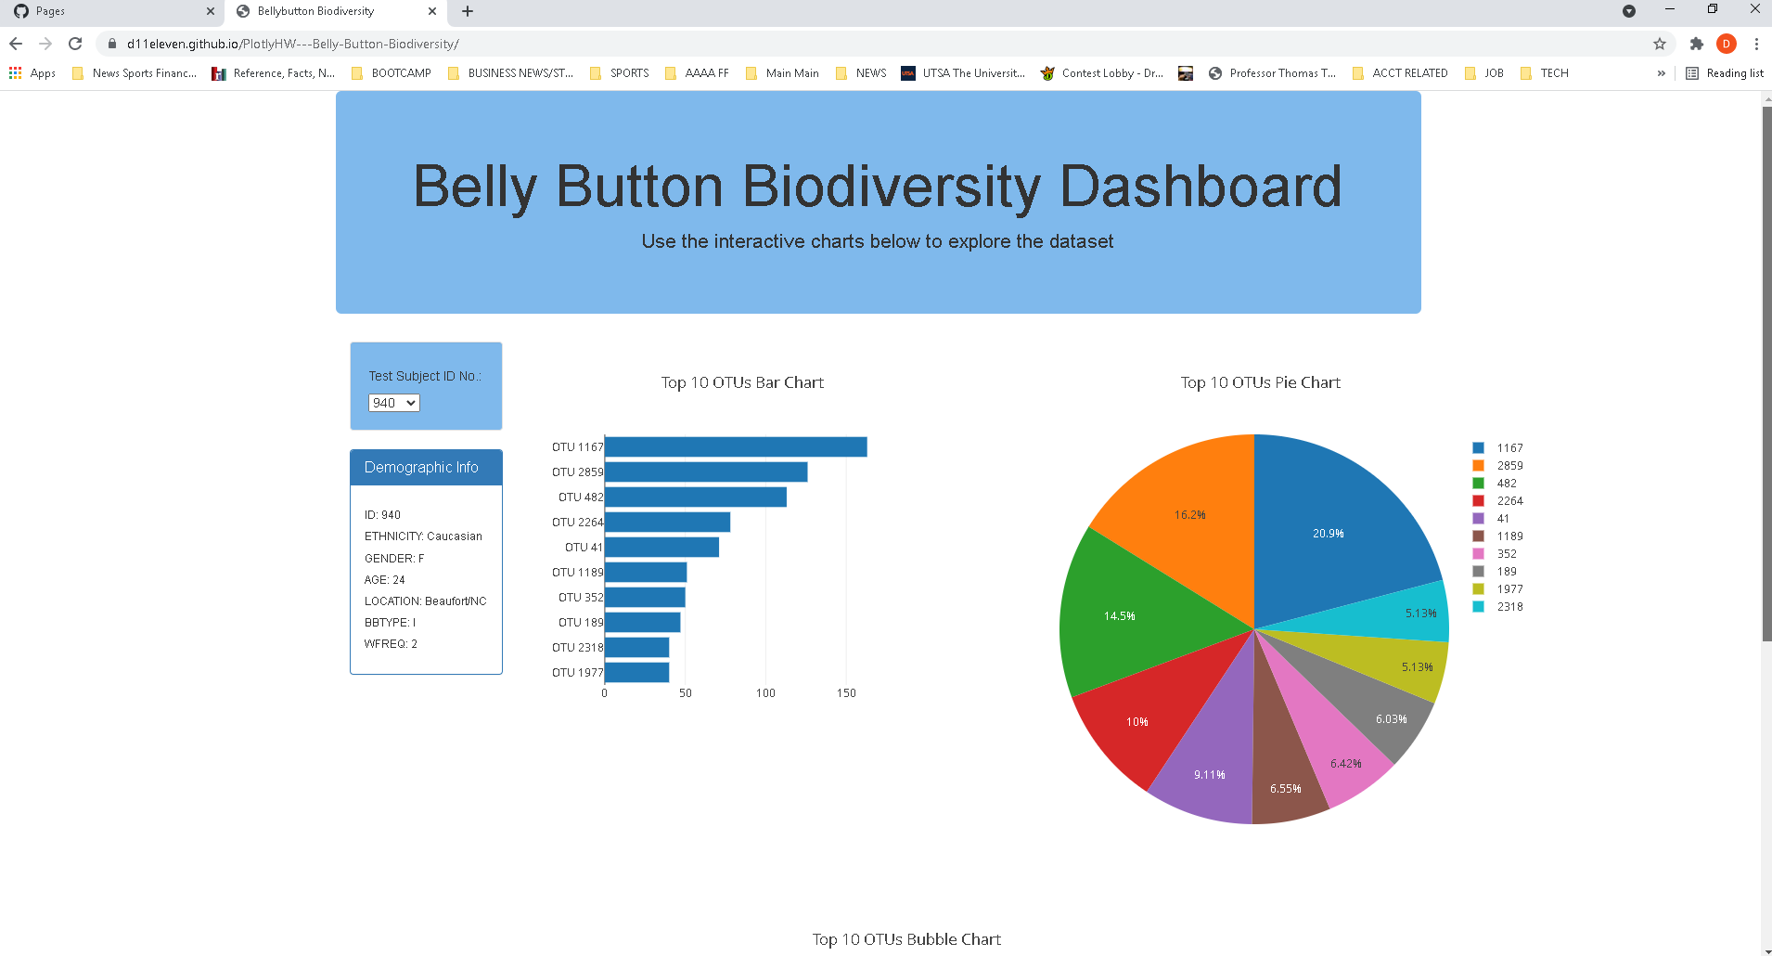Go back using the back arrow

pyautogui.click(x=16, y=43)
